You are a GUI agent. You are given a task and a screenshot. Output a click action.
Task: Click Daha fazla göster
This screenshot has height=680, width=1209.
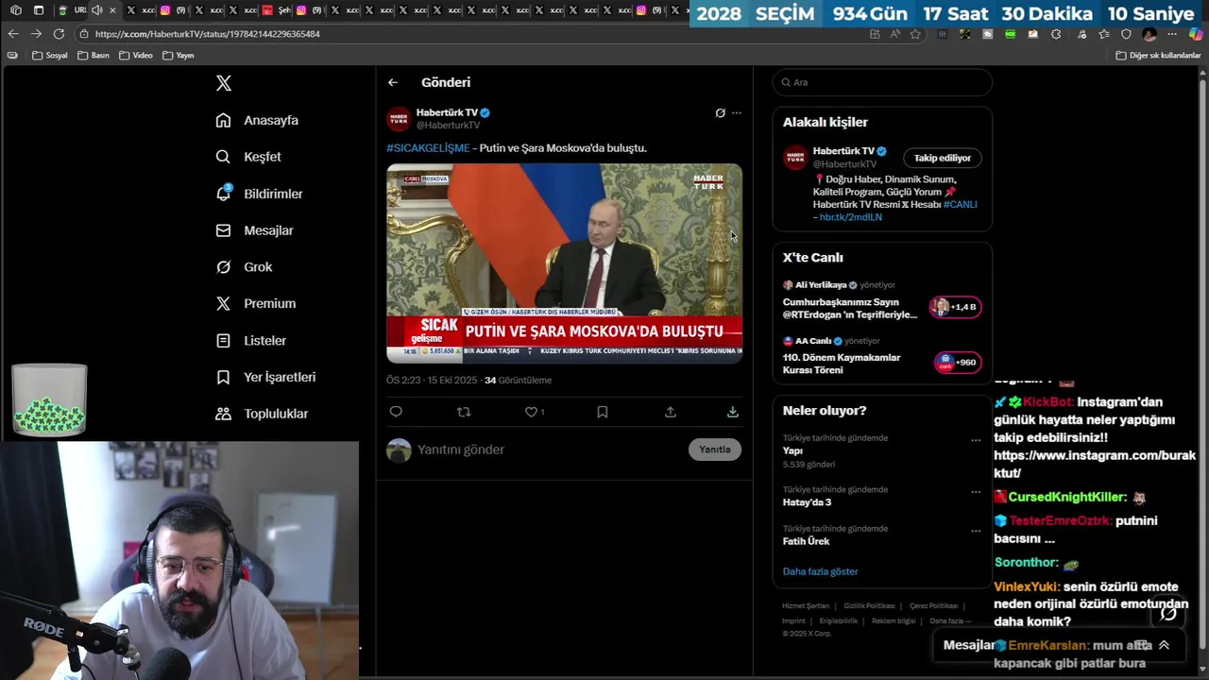tap(820, 571)
